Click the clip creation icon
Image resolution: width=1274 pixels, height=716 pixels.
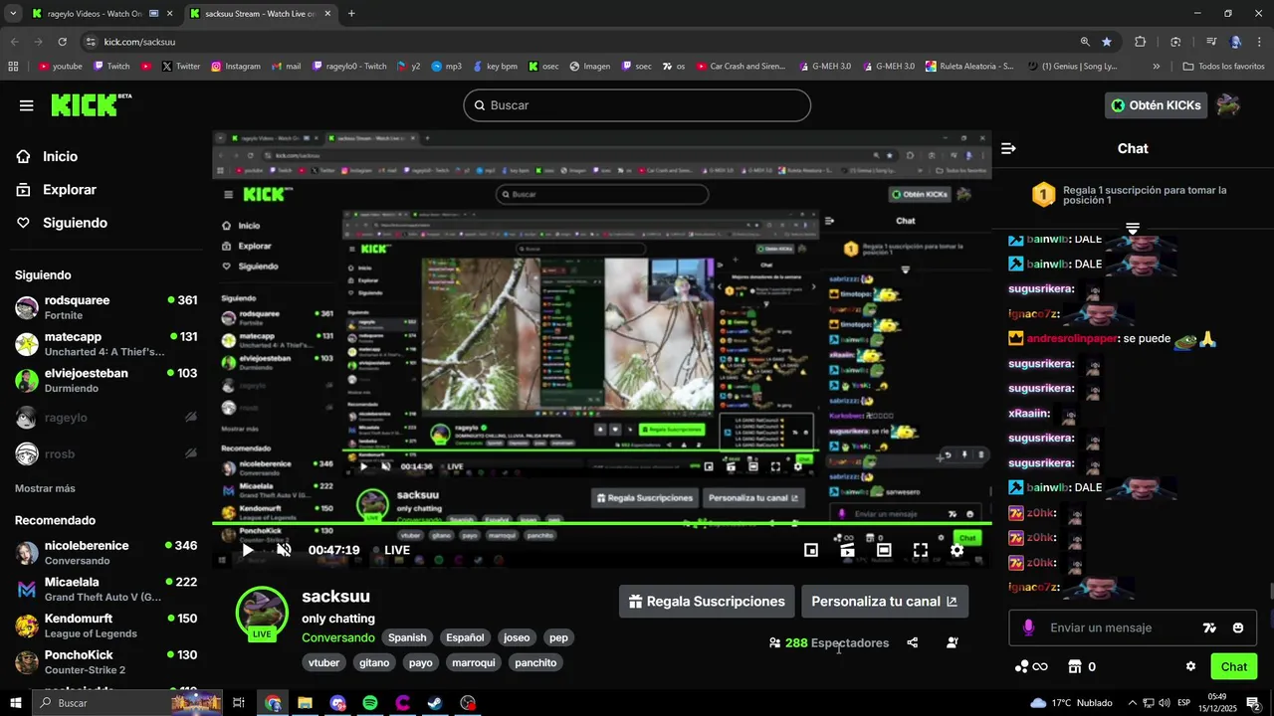[847, 550]
